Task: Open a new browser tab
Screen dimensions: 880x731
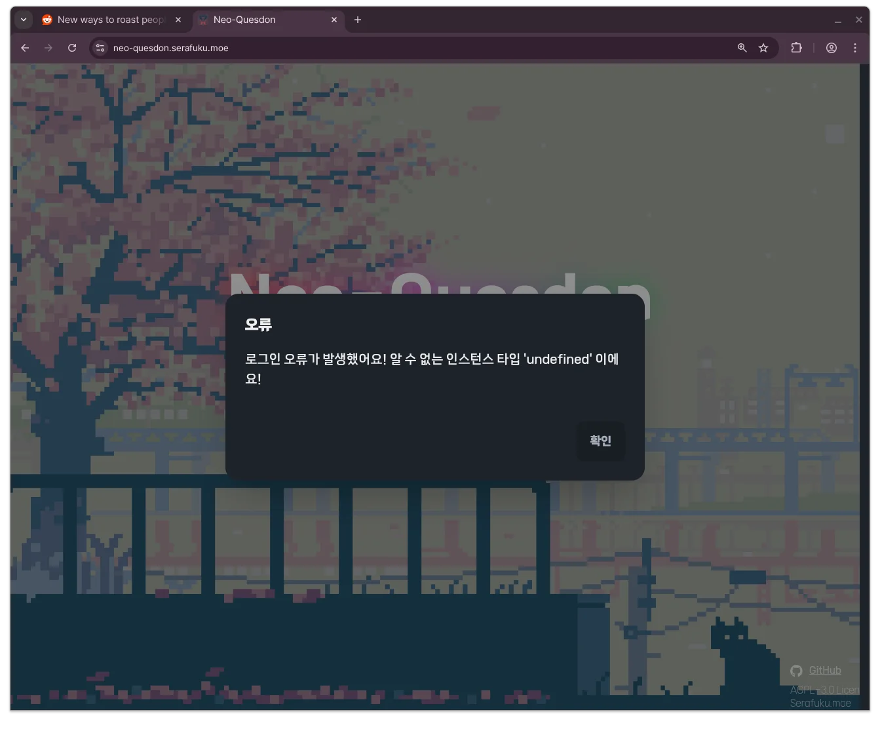Action: (358, 20)
